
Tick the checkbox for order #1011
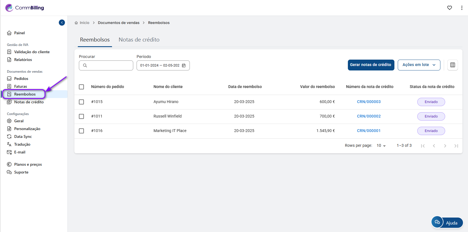tap(81, 116)
